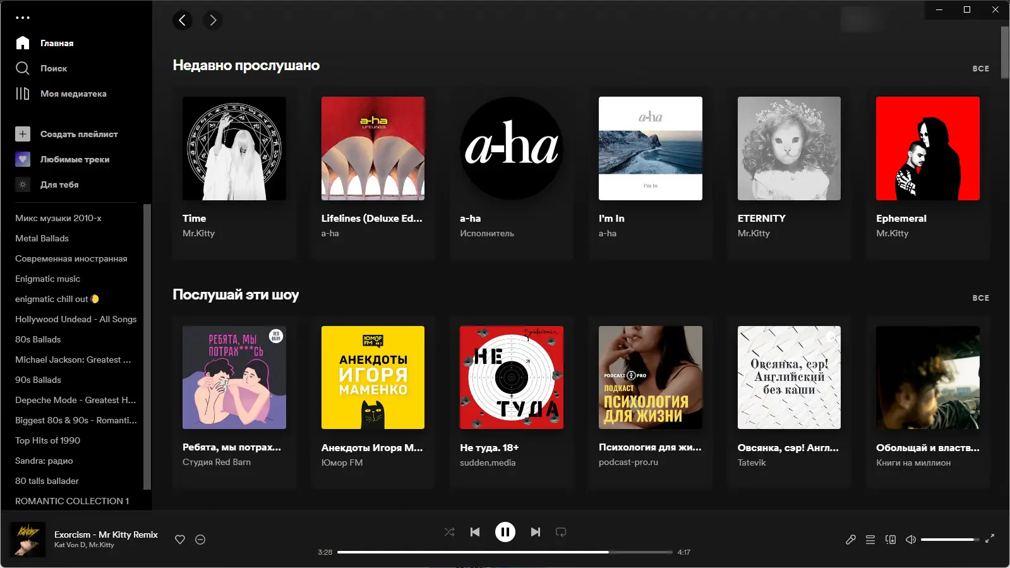Open the ETERNITY album title

click(x=762, y=218)
